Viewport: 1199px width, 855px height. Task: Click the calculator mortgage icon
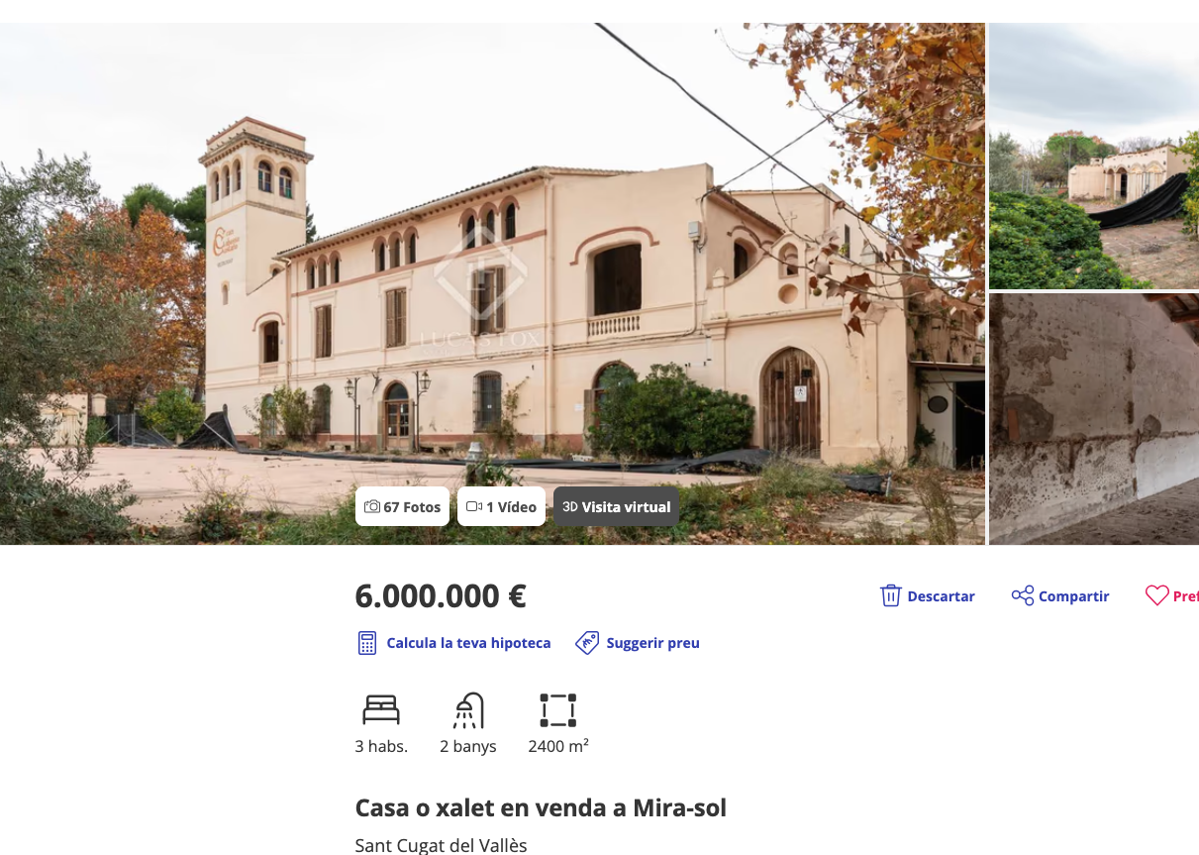tap(367, 643)
